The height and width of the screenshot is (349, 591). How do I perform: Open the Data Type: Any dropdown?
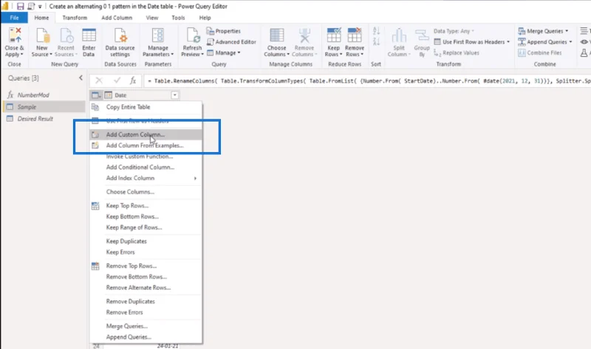454,31
